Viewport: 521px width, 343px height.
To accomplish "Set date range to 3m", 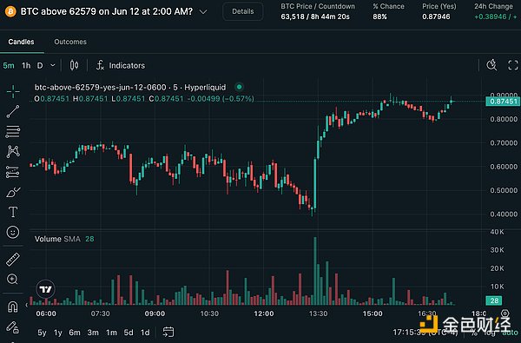I will 93,333.
